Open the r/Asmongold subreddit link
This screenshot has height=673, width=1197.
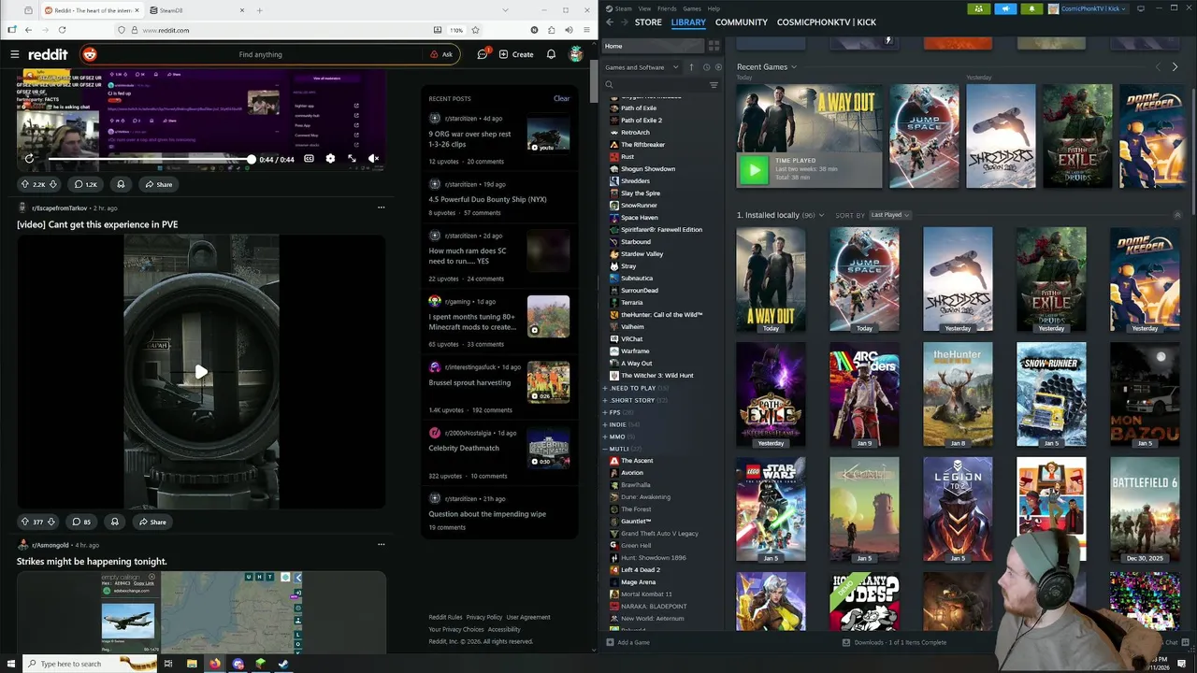tap(51, 545)
